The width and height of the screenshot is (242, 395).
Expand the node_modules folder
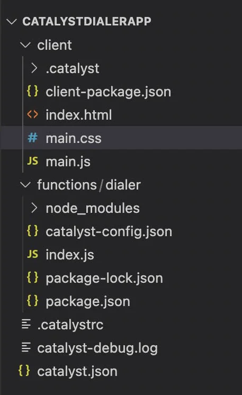34,208
